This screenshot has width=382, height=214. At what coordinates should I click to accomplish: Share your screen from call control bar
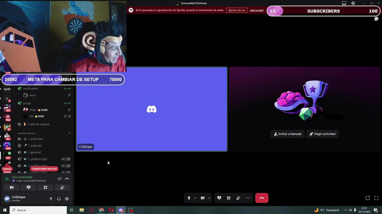[219, 198]
